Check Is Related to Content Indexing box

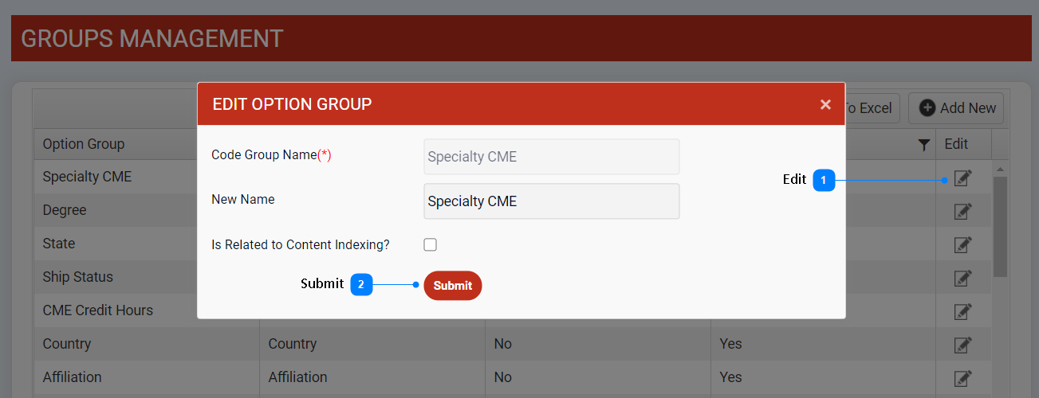(x=431, y=245)
